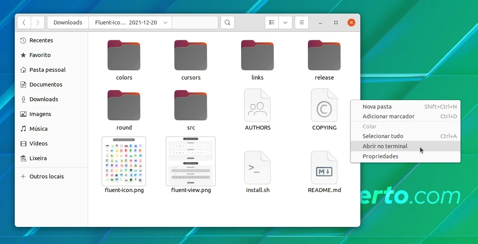Choose Adicionar marcador in context menu

pyautogui.click(x=405, y=116)
